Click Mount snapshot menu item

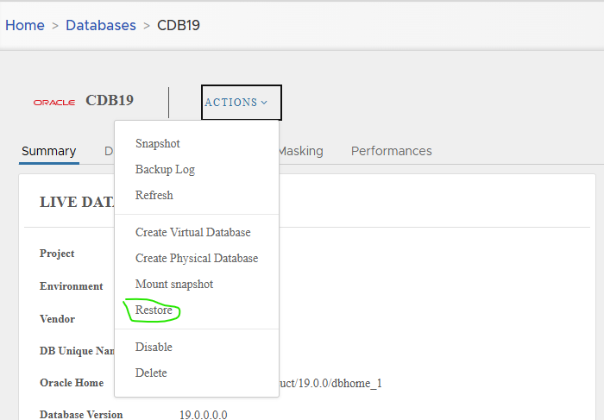pyautogui.click(x=174, y=285)
